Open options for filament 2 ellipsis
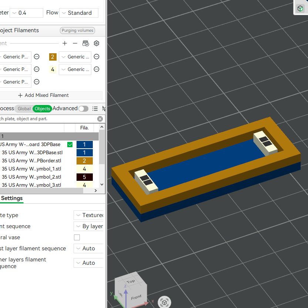Screen dimensions: 308x308 point(97,57)
